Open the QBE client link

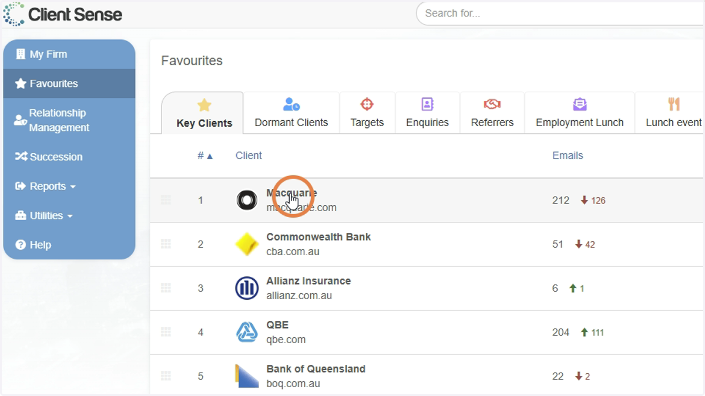277,325
